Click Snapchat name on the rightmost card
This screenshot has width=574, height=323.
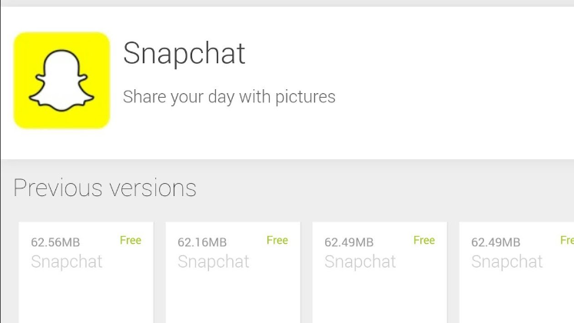[x=507, y=261]
